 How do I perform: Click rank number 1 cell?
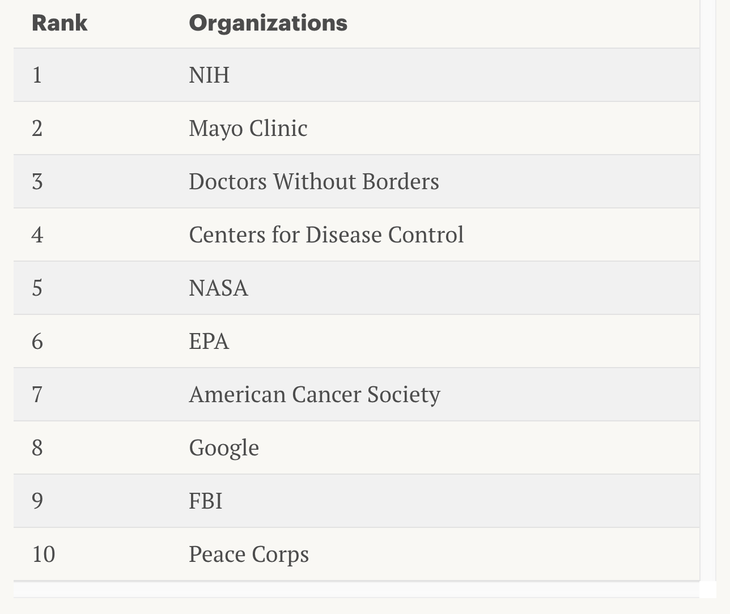[x=37, y=75]
